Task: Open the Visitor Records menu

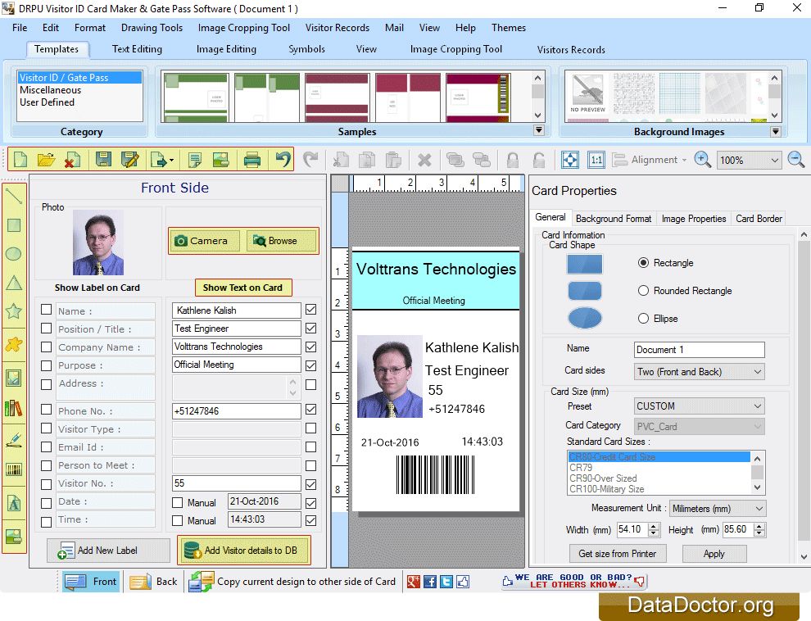Action: (x=338, y=27)
